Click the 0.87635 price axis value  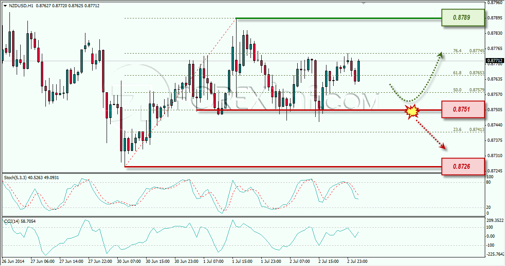coord(495,79)
